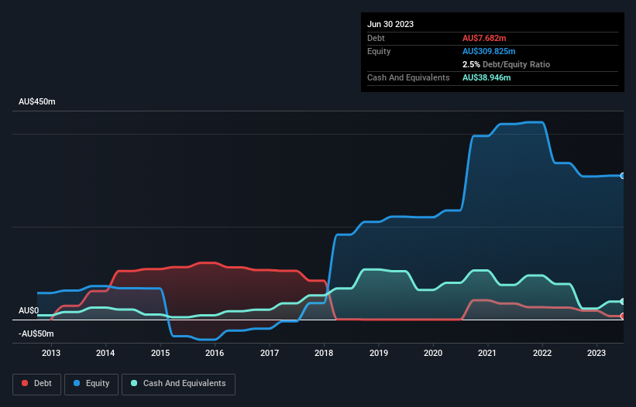Select the Equity endpoint marker for Jun 2023
This screenshot has height=407, width=636.
[622, 176]
